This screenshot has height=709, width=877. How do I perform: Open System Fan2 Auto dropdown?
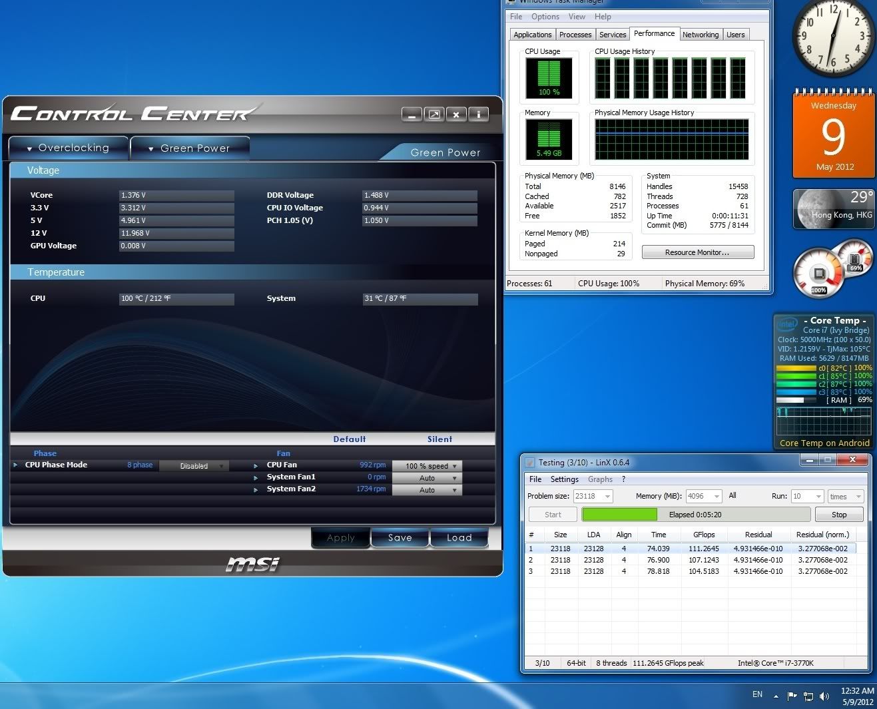pos(427,490)
